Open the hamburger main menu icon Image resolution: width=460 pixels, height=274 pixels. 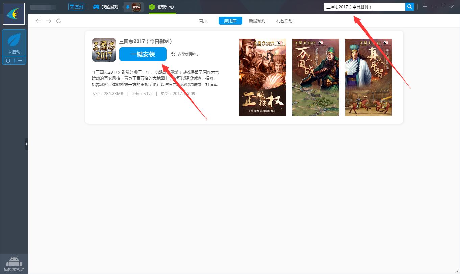click(425, 7)
